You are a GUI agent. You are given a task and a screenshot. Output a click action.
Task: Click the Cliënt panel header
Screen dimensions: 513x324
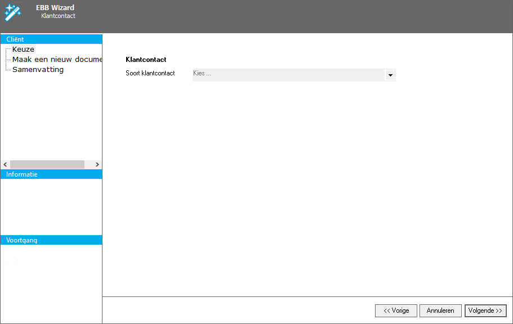click(x=51, y=39)
